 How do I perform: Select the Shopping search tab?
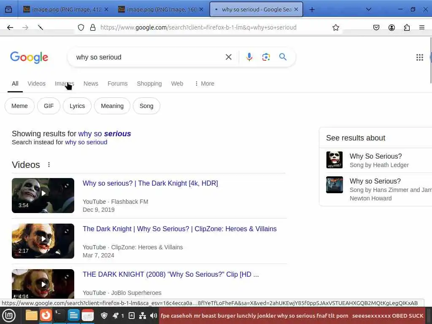click(149, 84)
